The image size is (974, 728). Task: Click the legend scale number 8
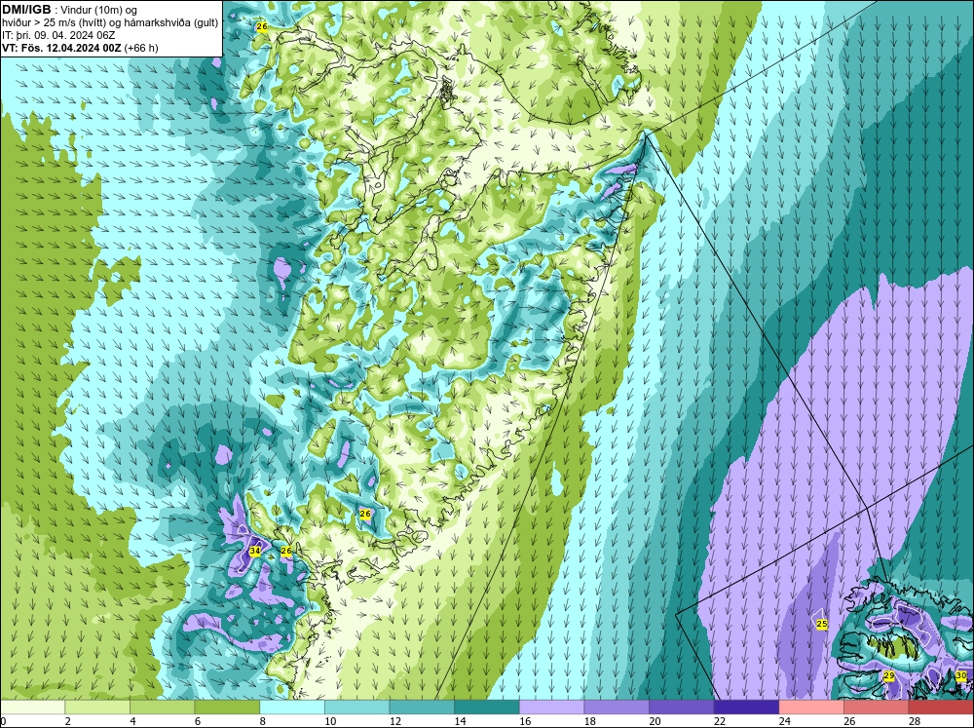pos(262,721)
